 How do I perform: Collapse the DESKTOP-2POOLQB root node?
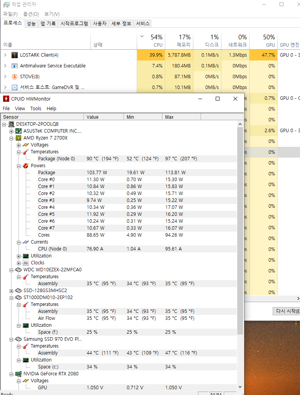[x=4, y=124]
